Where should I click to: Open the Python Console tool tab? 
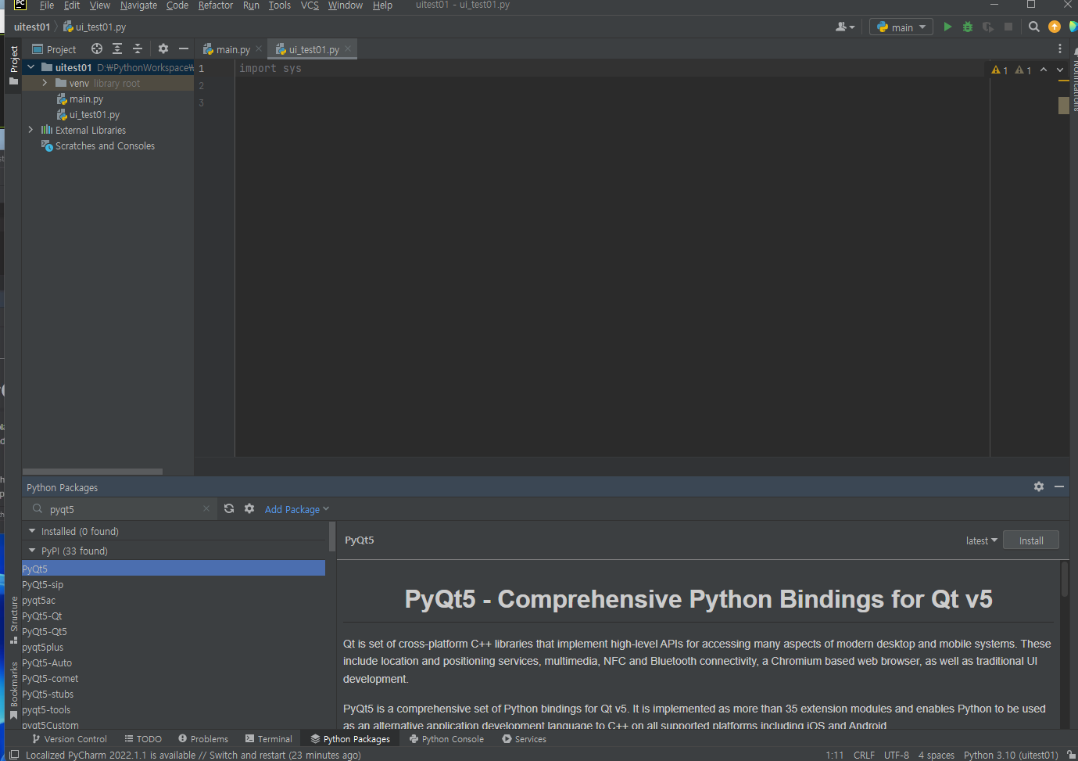tap(446, 738)
